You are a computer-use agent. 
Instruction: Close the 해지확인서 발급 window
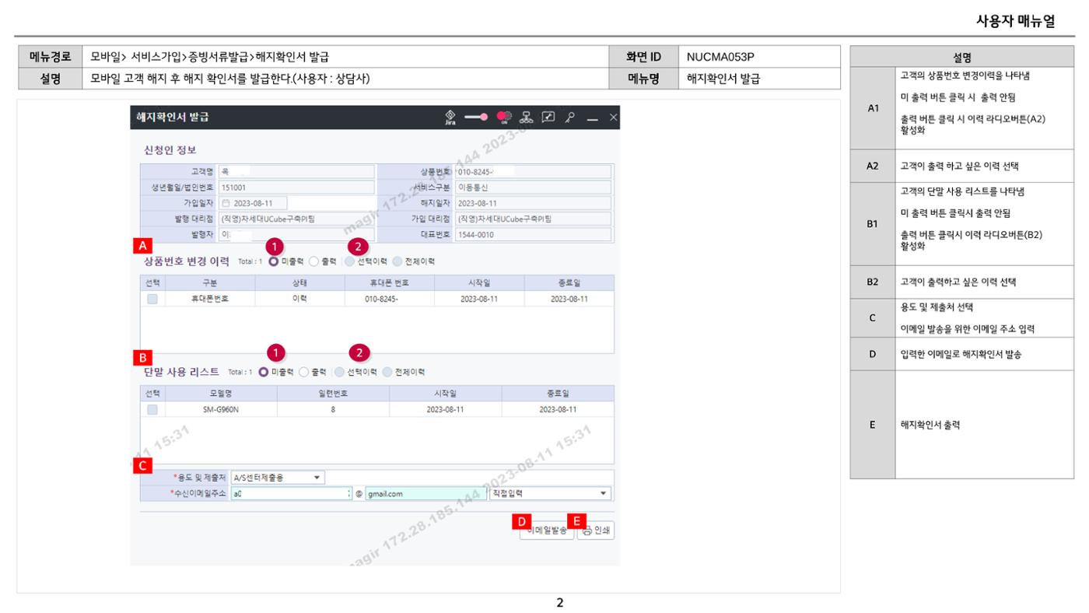coord(613,117)
